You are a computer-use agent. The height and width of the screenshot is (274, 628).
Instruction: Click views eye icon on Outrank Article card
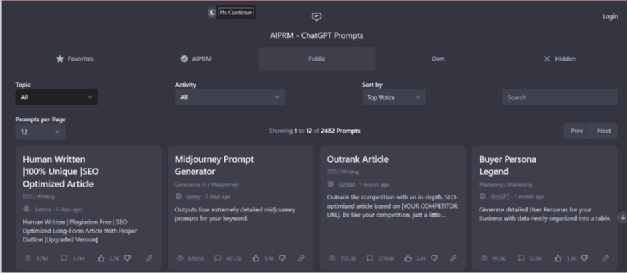[332, 259]
